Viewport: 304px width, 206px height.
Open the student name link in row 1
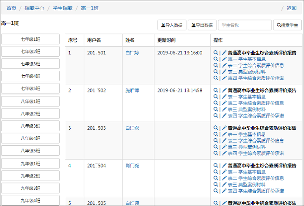(x=132, y=53)
